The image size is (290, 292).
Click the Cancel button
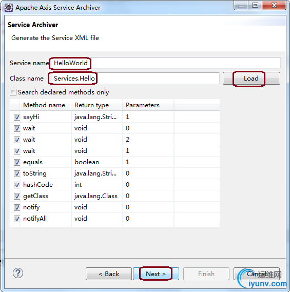257,274
